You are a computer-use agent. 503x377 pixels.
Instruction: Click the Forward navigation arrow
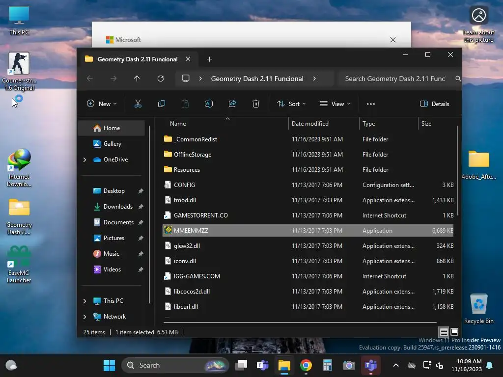[x=113, y=79]
